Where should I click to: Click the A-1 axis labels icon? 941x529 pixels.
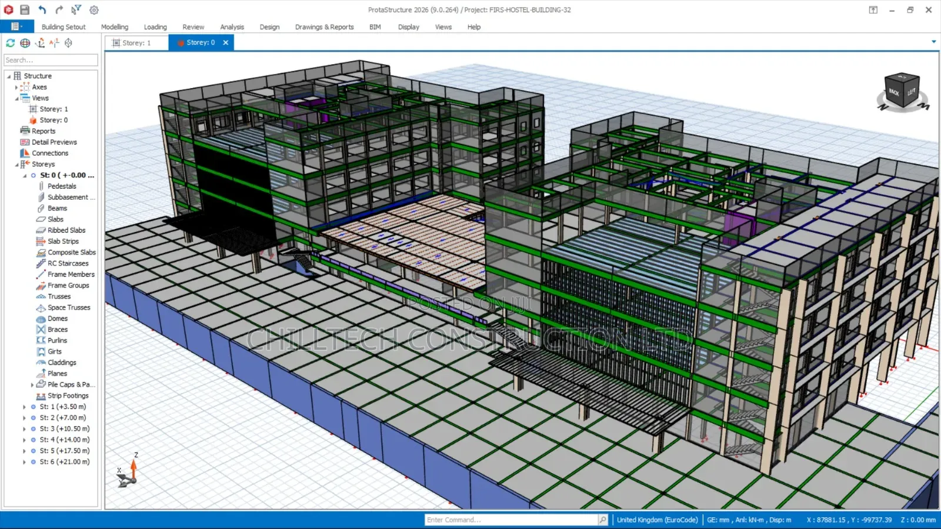coord(54,43)
